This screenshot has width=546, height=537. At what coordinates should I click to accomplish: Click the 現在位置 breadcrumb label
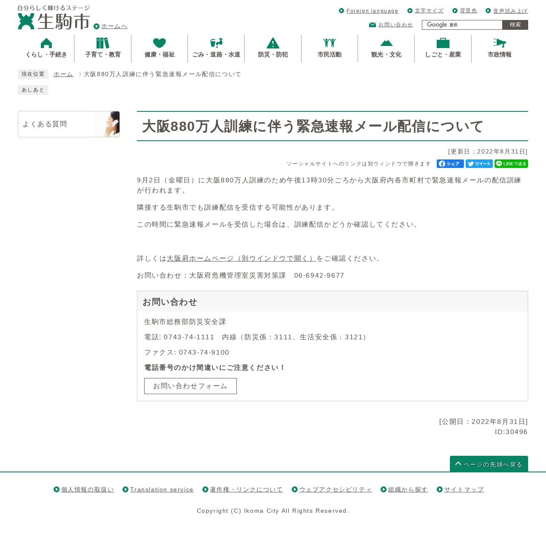click(33, 74)
